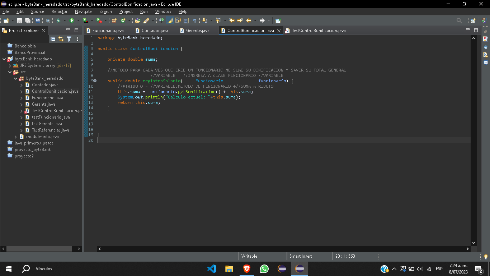Maximize the editor area
Screen dimensions: 490x276
(x=476, y=30)
